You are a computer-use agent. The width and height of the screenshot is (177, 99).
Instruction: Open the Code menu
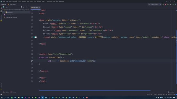click(19, 2)
